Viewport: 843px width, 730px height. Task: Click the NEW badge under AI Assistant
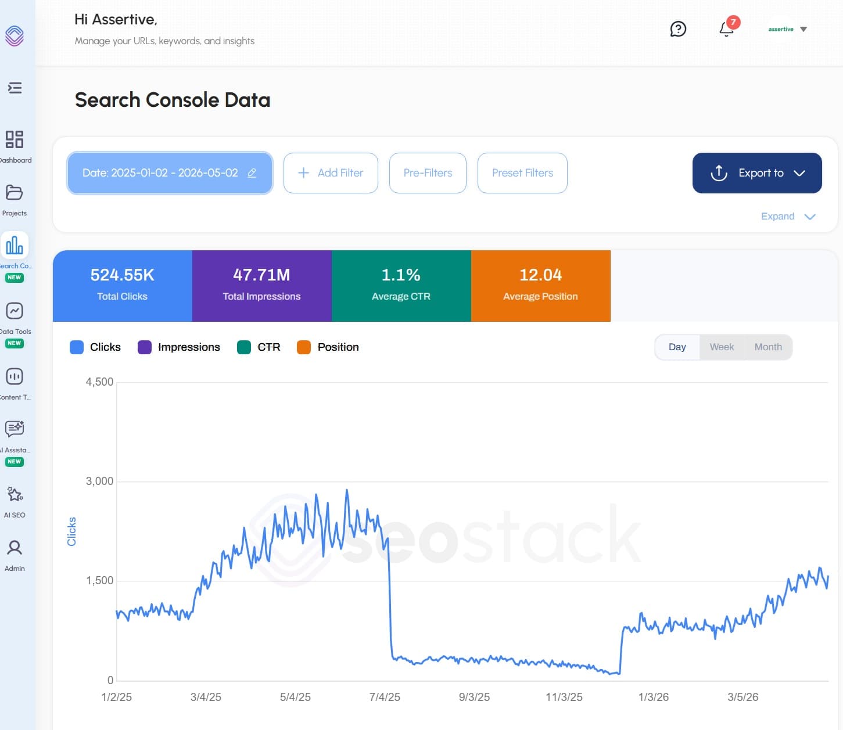point(15,462)
